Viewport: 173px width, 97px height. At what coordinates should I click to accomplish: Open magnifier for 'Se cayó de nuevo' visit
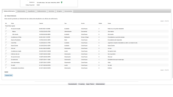tap(6, 57)
